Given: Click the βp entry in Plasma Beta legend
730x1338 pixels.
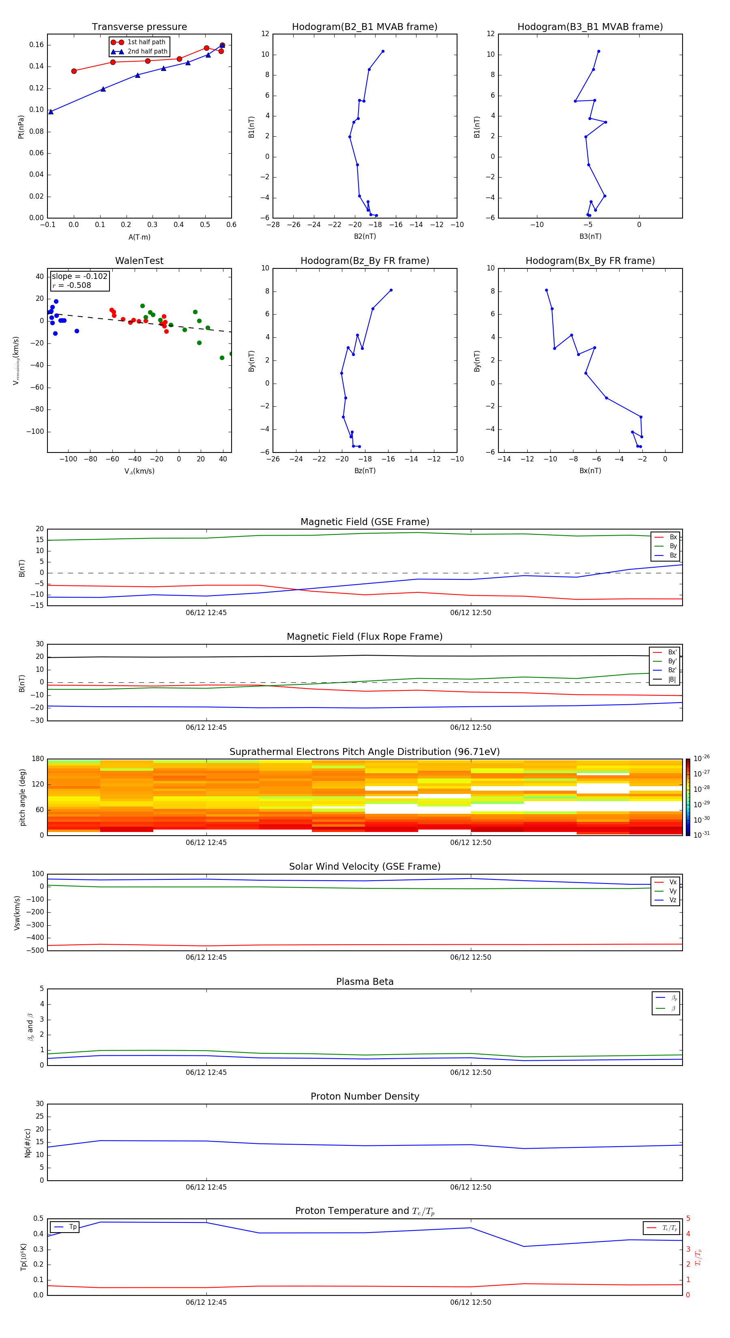Looking at the screenshot, I should pyautogui.click(x=666, y=998).
